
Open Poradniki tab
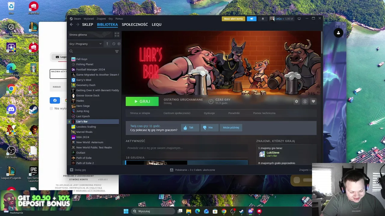point(234,113)
